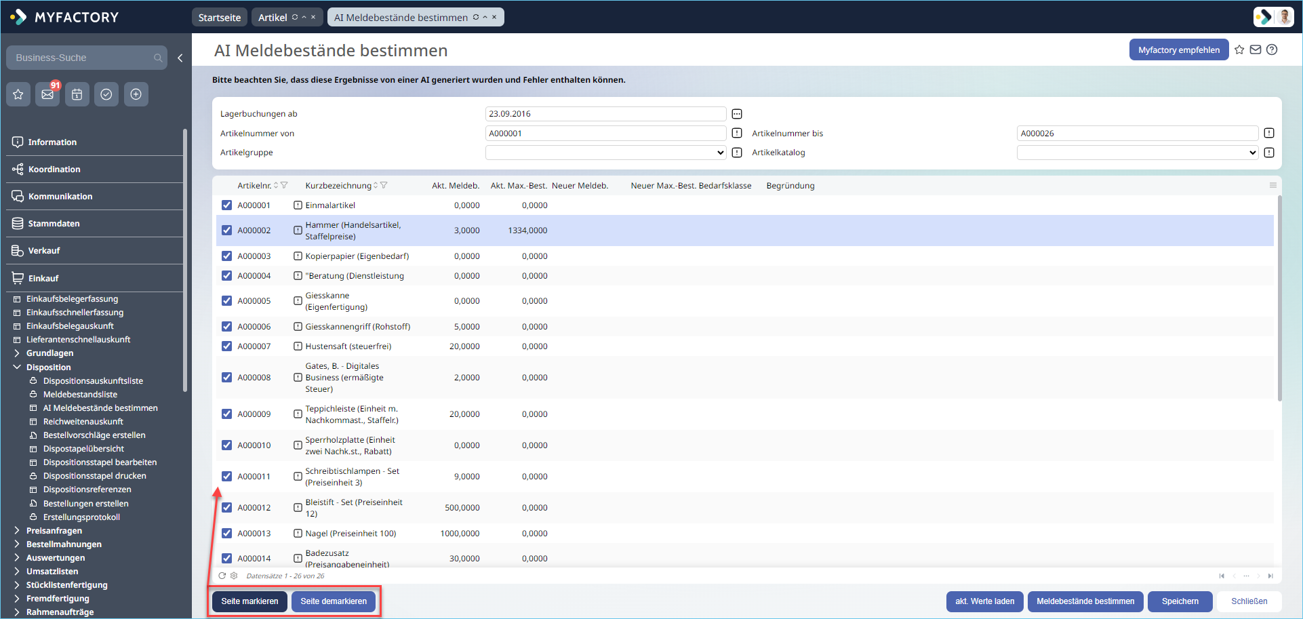1303x619 pixels.
Task: Collapse the sidebar with the chevron arrow
Action: (x=180, y=58)
